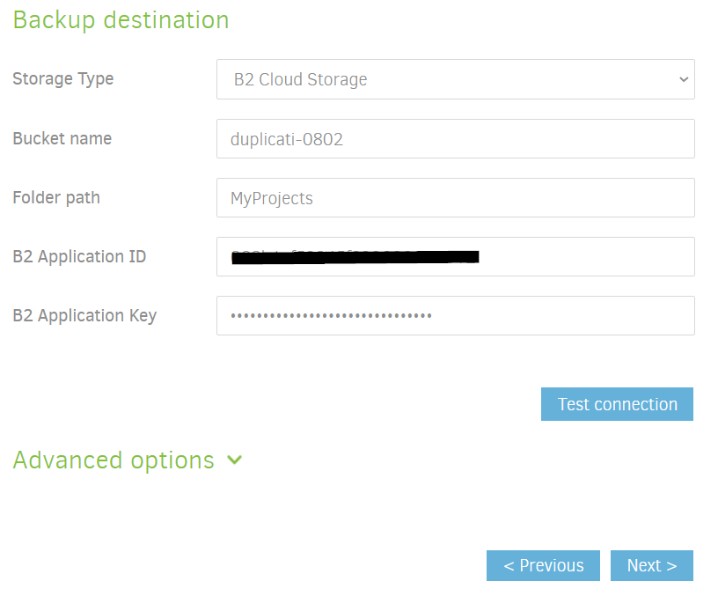Focus the B2 Application ID field

click(456, 256)
